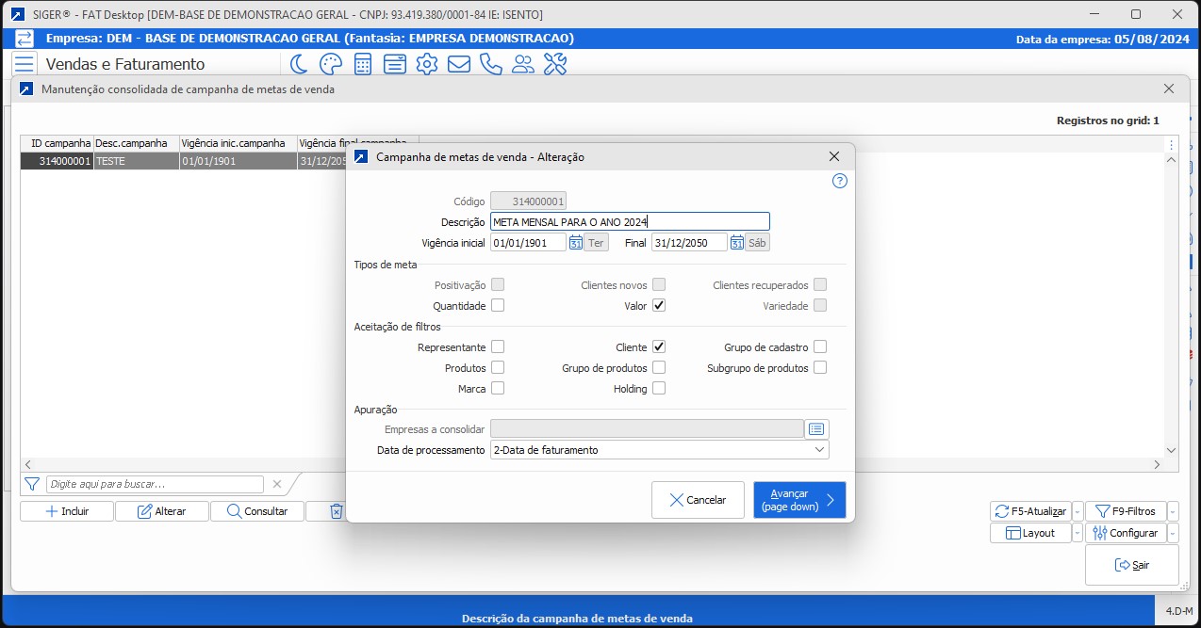Click the Desc.campanha column header

click(x=136, y=143)
